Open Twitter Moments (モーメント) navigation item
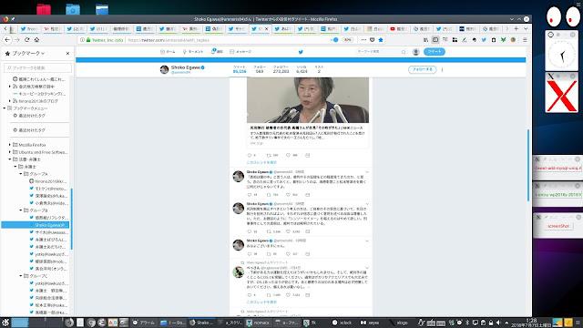Screen dimensions: 583x328 click(x=193, y=52)
